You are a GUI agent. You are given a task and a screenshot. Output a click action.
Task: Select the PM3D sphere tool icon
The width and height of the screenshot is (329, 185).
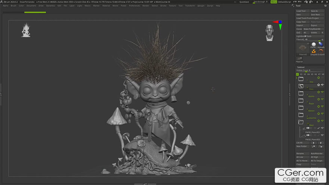313,44
